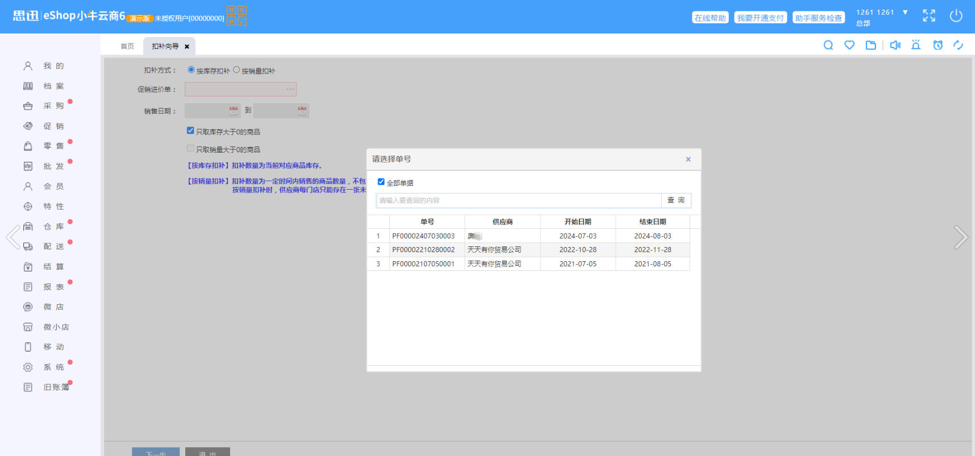The image size is (975, 456).
Task: Switch to the 扣补向导 tab
Action: [x=165, y=47]
